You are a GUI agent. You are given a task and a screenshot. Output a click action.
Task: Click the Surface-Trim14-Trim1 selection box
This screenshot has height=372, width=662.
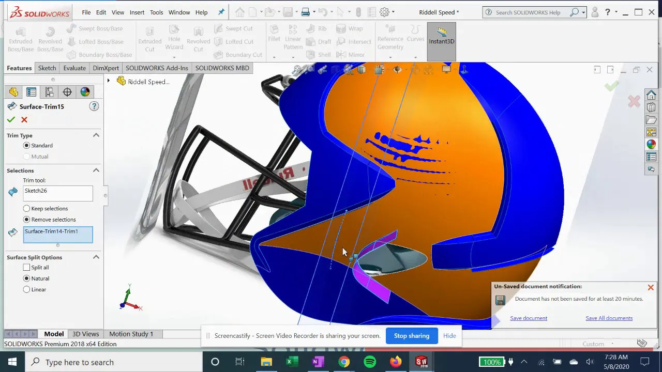tap(58, 235)
